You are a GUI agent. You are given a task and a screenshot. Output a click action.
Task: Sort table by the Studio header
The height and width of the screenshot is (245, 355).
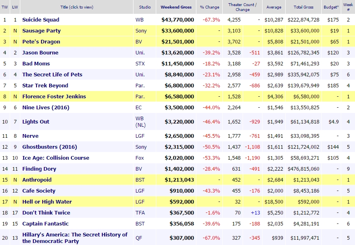tap(145, 7)
